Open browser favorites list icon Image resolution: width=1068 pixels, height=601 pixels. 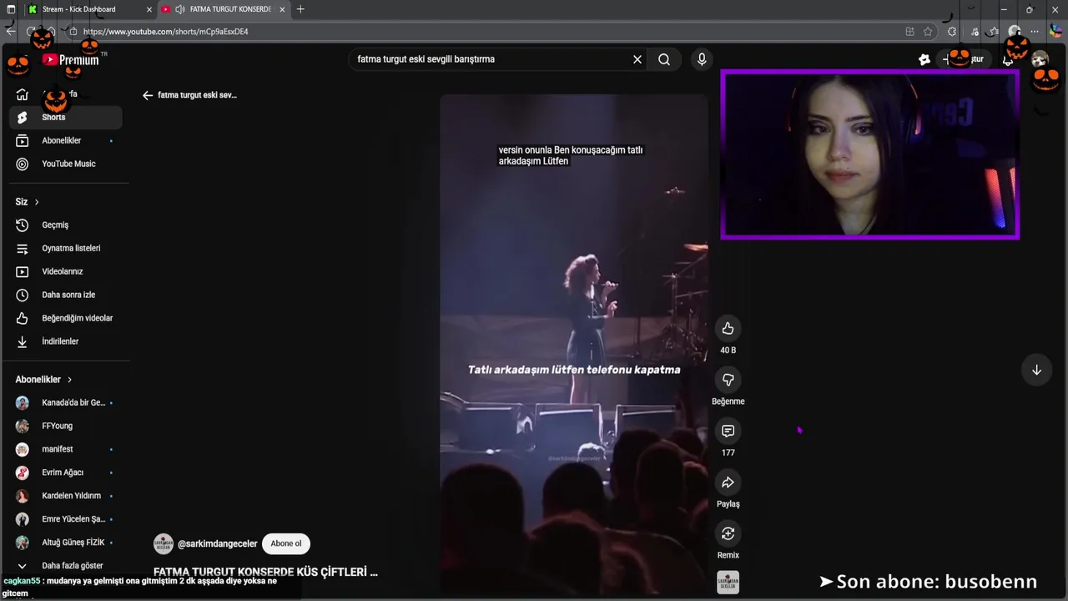tap(994, 32)
